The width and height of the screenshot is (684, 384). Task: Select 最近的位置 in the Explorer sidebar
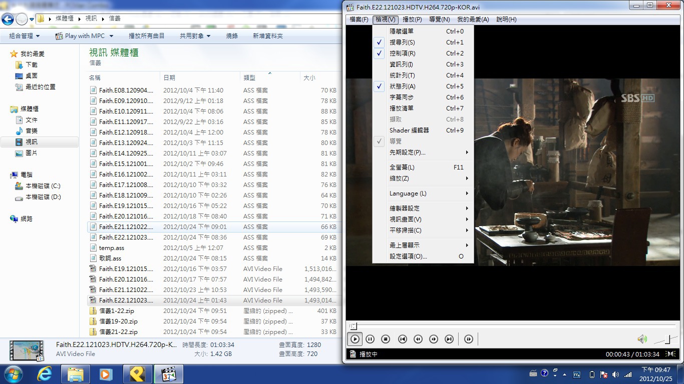[x=41, y=87]
